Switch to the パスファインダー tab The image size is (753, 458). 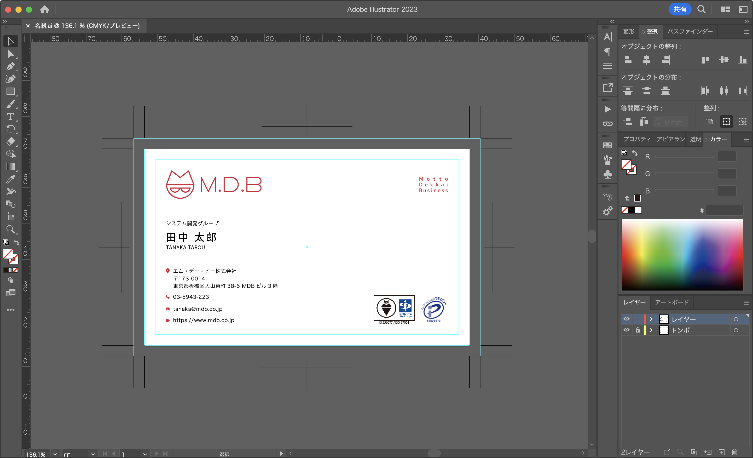pos(690,31)
